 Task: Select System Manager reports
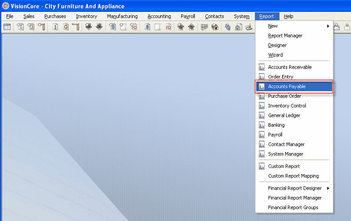(x=294, y=154)
